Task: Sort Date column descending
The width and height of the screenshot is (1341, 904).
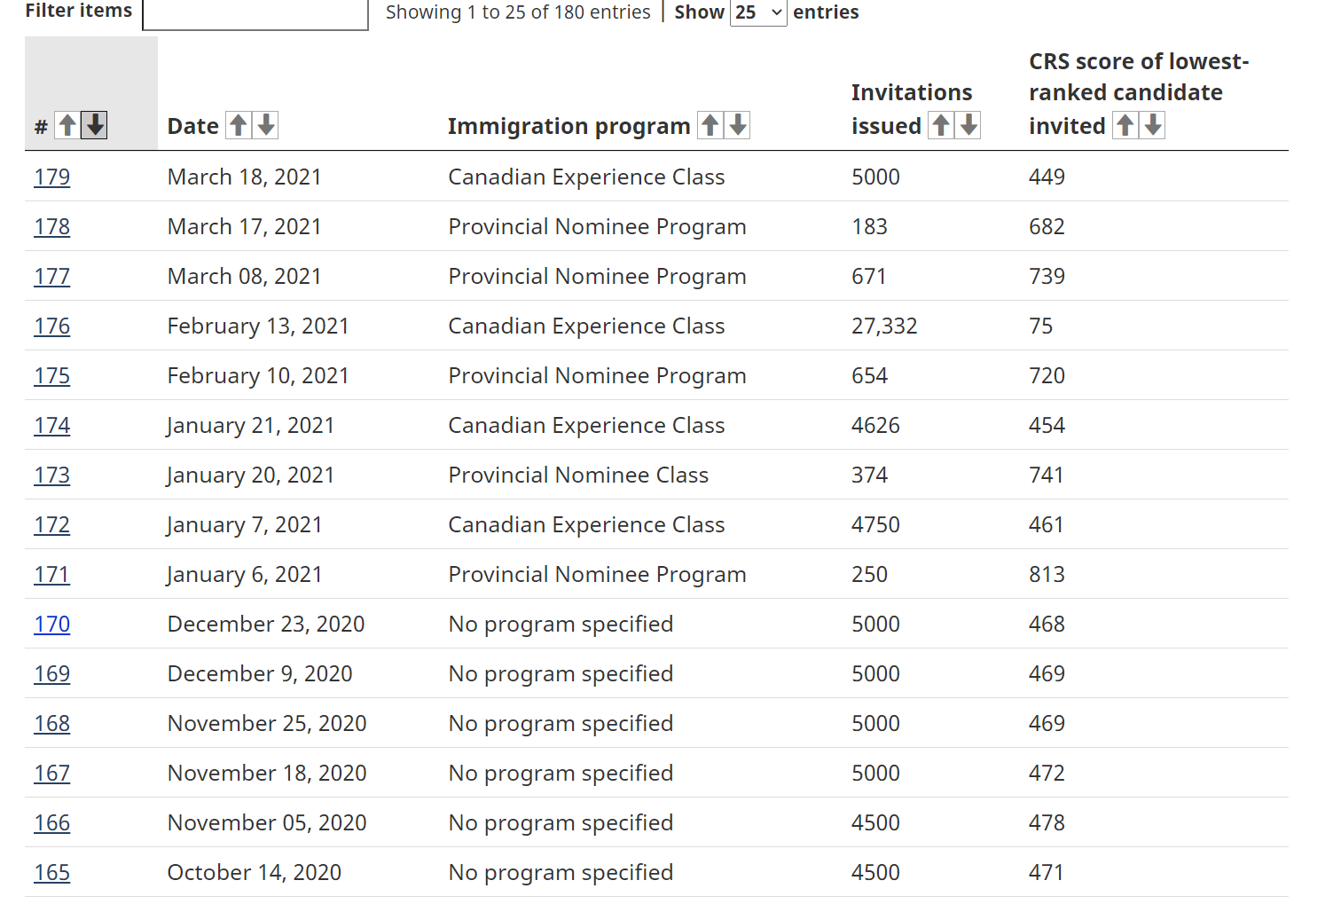Action: [266, 126]
